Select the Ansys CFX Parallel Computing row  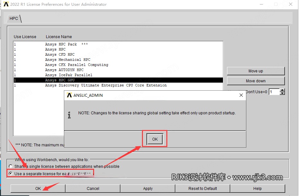[118, 65]
